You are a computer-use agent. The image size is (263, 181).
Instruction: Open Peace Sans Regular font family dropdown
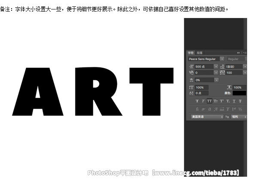click(222, 59)
